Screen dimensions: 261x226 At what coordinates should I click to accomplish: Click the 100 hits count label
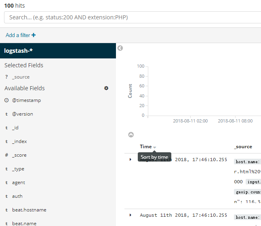pyautogui.click(x=15, y=6)
